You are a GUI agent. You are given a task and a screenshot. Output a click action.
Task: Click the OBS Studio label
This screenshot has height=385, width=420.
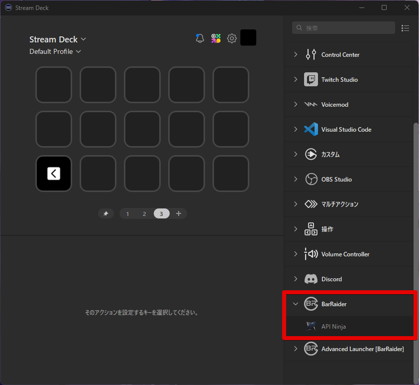click(336, 180)
